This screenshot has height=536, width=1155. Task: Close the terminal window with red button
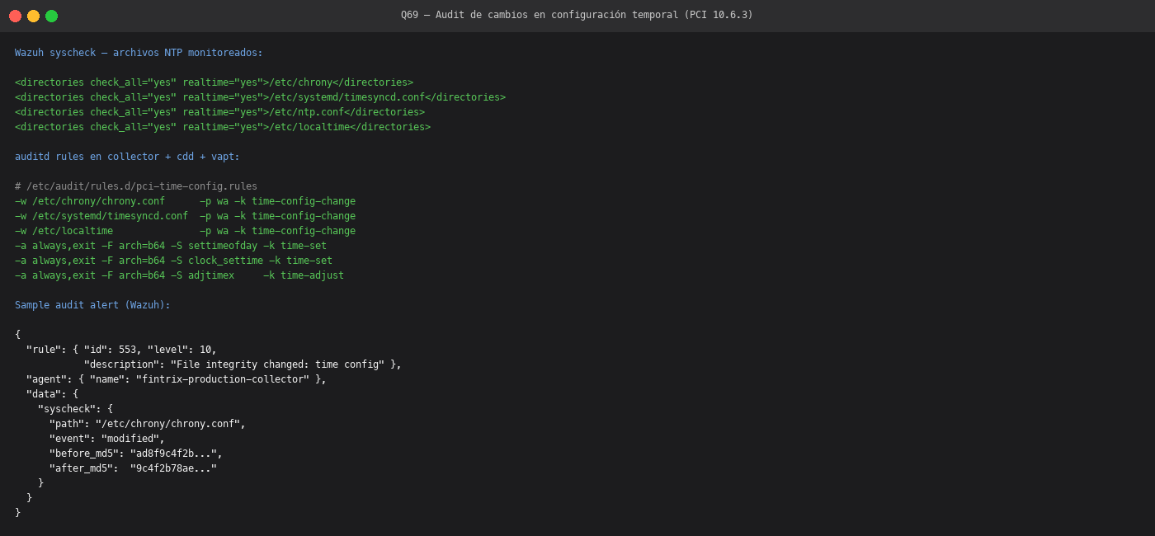[x=15, y=16]
